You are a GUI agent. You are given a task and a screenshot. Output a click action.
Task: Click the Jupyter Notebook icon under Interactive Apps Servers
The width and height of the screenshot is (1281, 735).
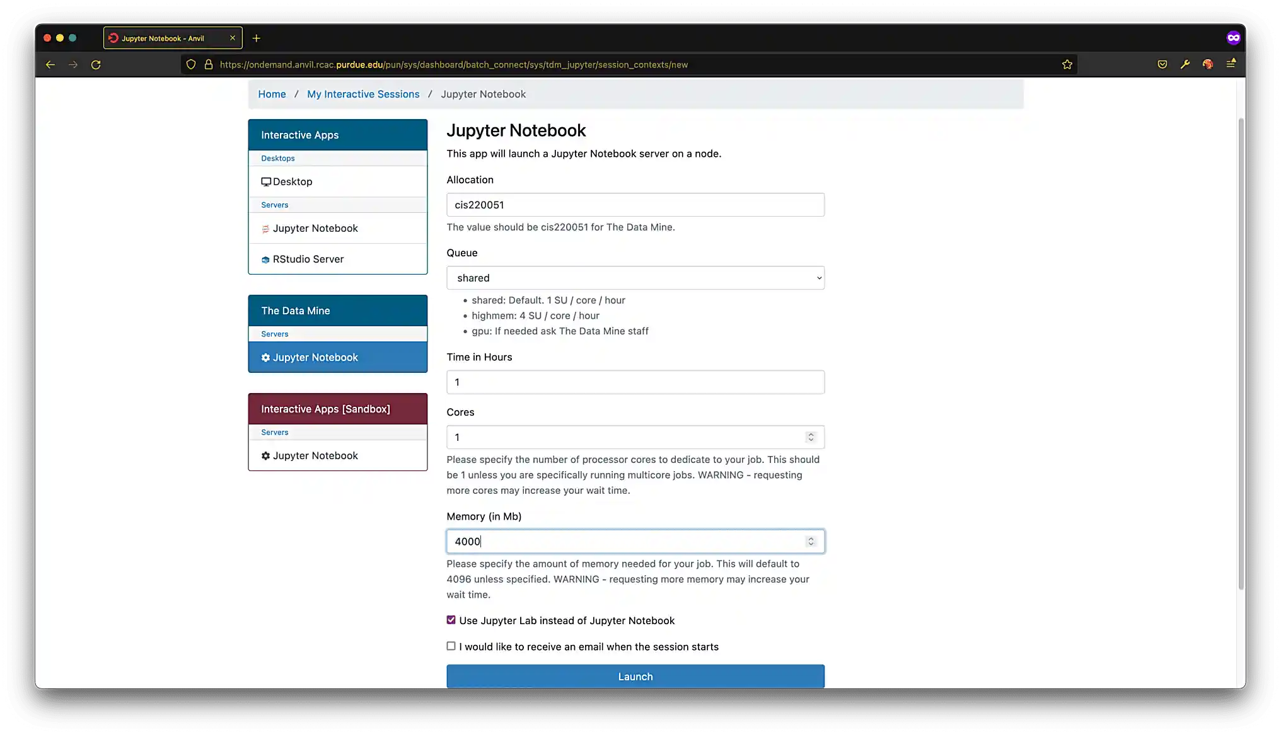267,229
